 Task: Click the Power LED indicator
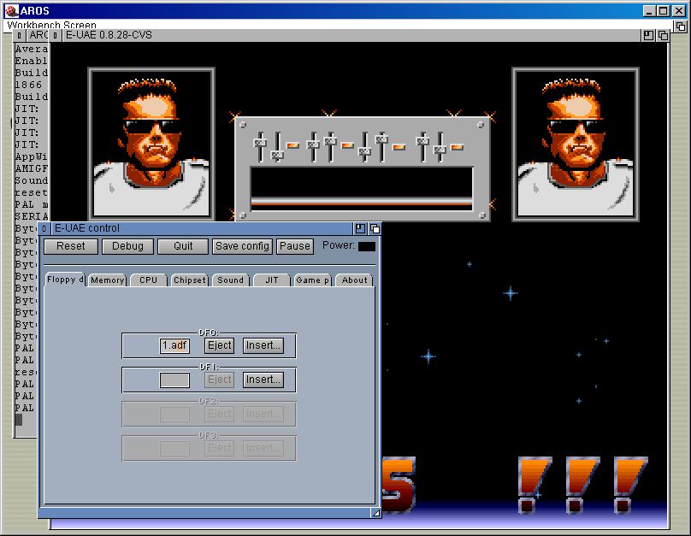click(367, 246)
